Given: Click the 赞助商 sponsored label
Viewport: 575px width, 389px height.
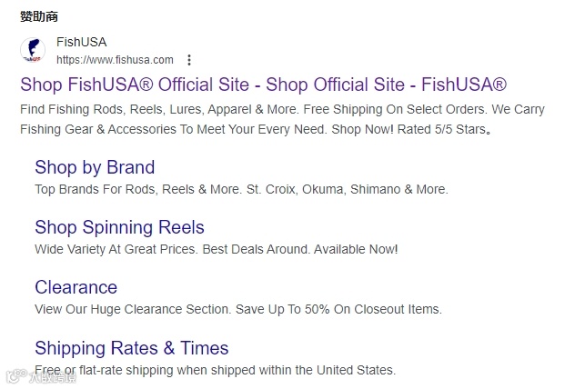Looking at the screenshot, I should (x=40, y=16).
